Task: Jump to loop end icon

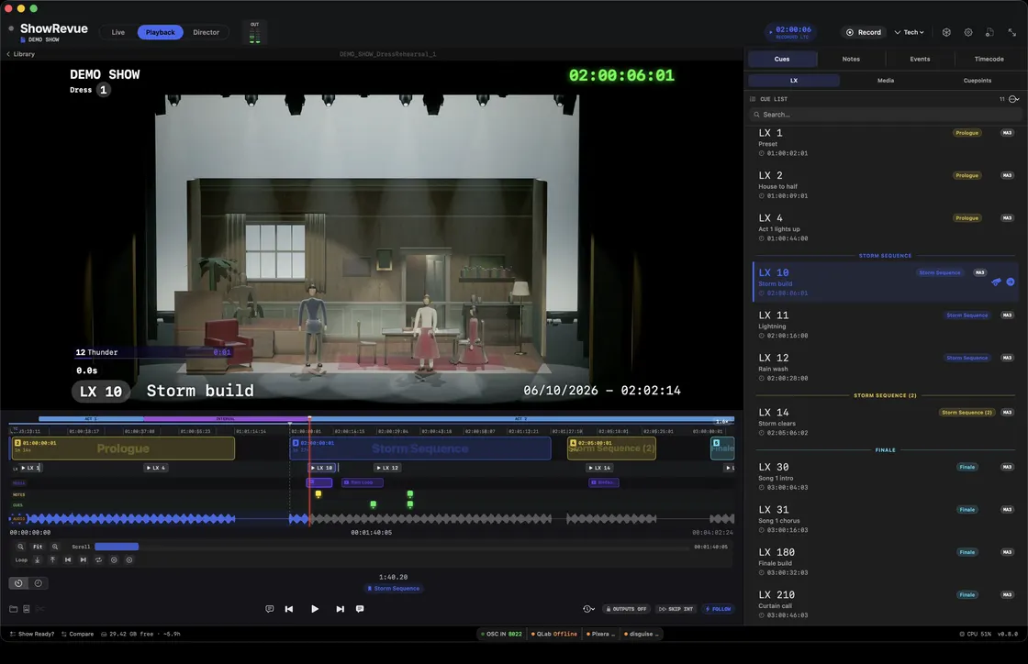Action: [83, 559]
